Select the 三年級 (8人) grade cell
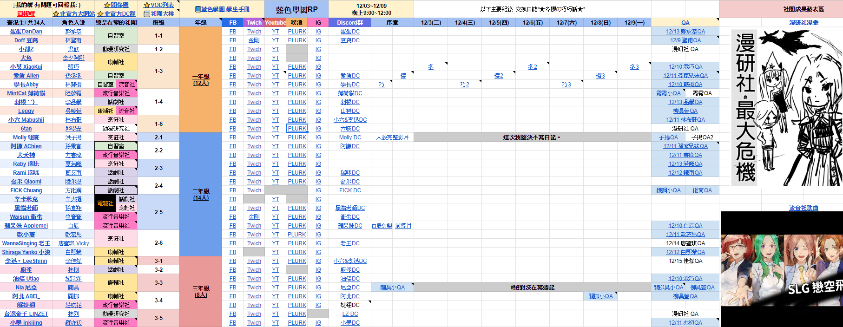Viewport: 843px width, 327px height. [x=201, y=292]
